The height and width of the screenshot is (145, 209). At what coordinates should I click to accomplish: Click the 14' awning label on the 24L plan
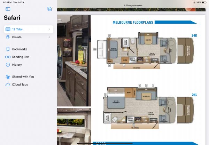coord(135,128)
